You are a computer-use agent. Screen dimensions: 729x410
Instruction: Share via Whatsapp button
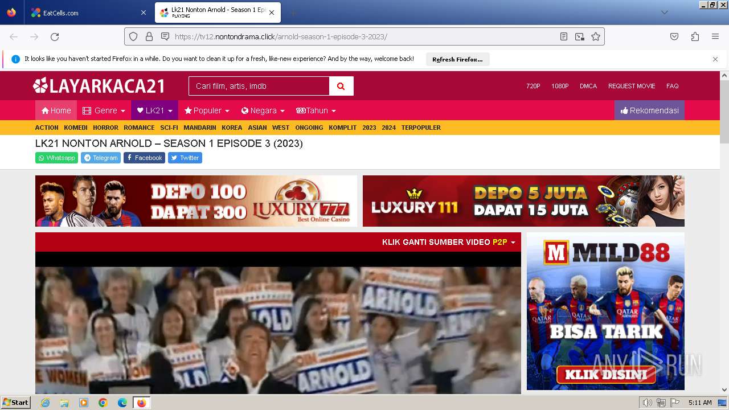point(56,158)
